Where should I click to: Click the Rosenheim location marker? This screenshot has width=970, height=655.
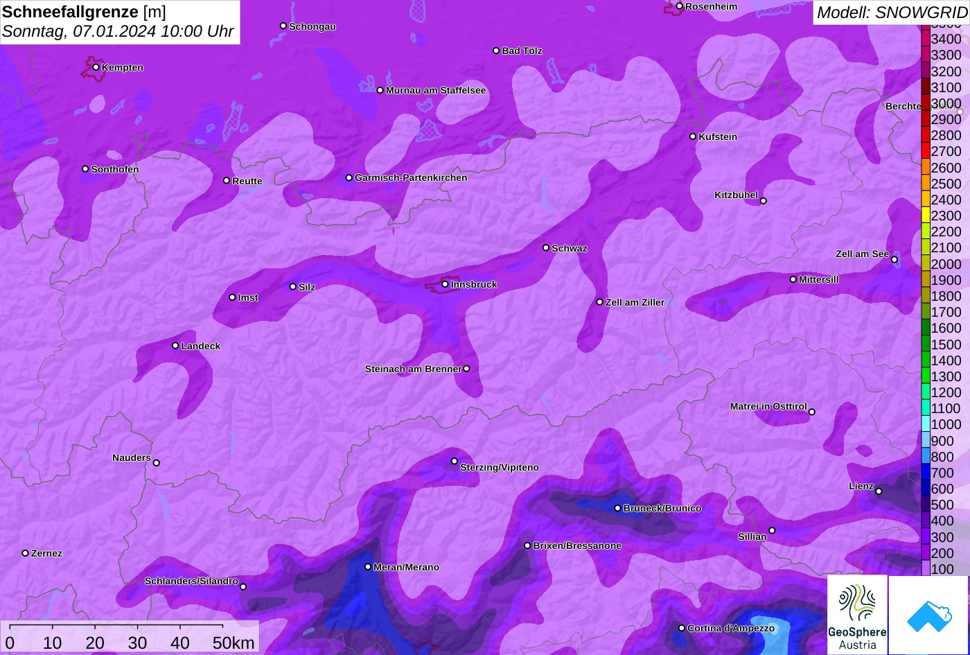(679, 6)
